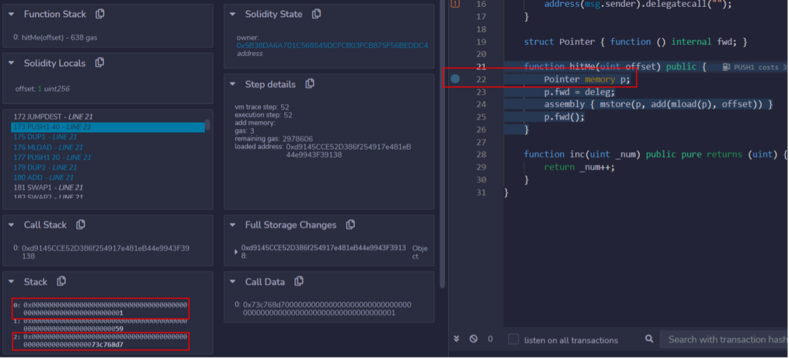The image size is (789, 358).
Task: Remove the breakpoint on line 22
Action: pyautogui.click(x=455, y=79)
